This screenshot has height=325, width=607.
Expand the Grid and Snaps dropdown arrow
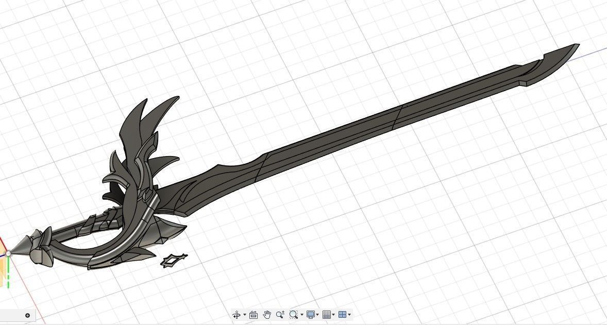333,315
